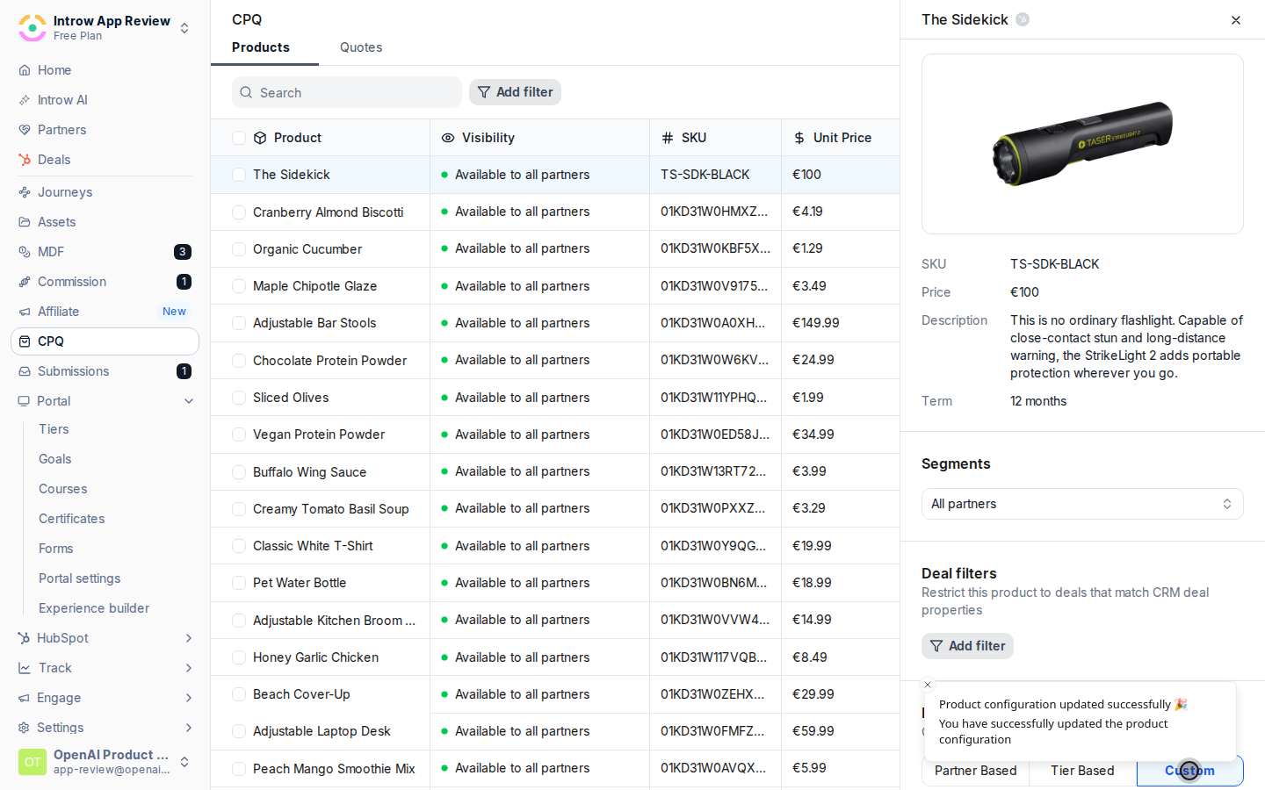Collapse the Portal section chevron

[189, 401]
